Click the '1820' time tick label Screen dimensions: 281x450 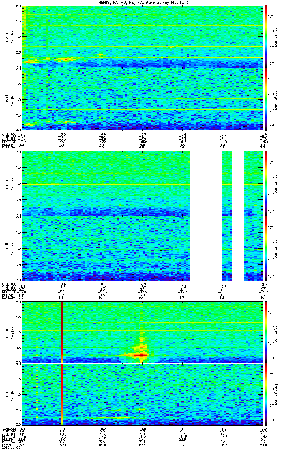[62, 445]
